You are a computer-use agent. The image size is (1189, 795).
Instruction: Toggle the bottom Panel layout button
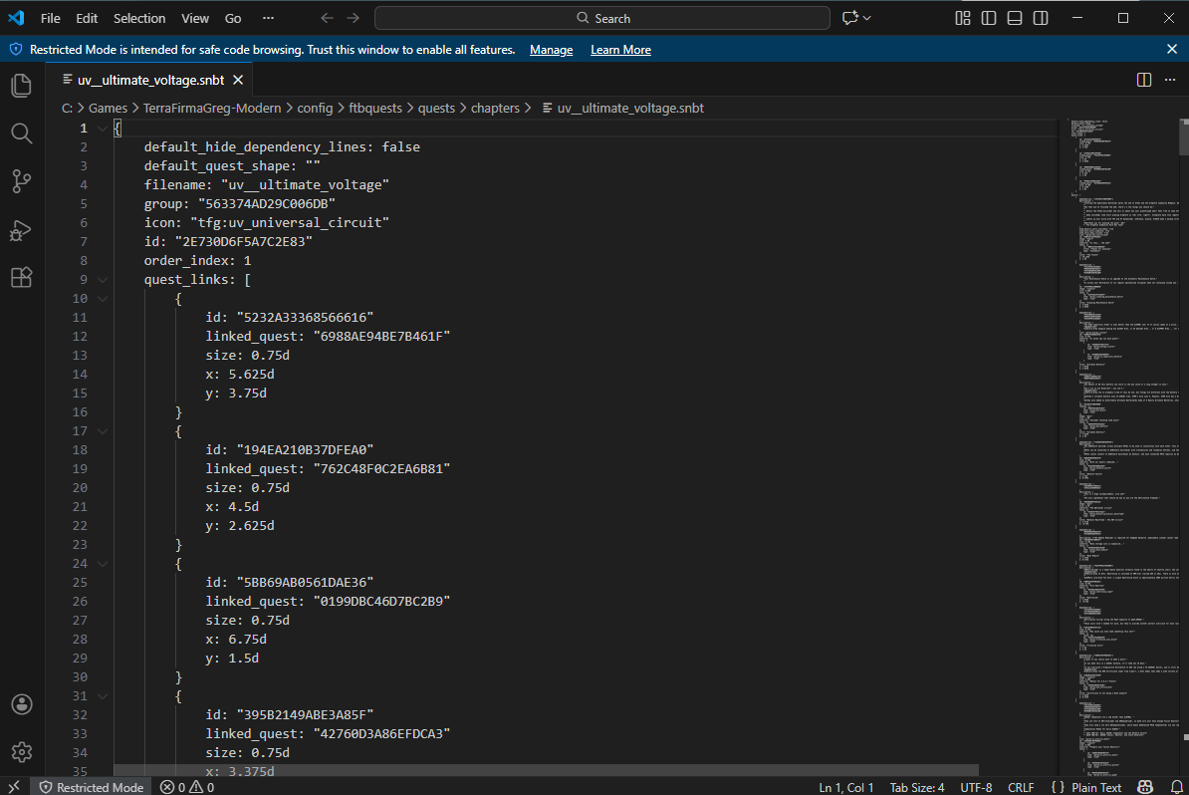(x=1015, y=18)
